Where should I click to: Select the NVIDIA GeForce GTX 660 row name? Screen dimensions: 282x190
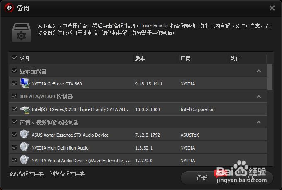point(57,84)
